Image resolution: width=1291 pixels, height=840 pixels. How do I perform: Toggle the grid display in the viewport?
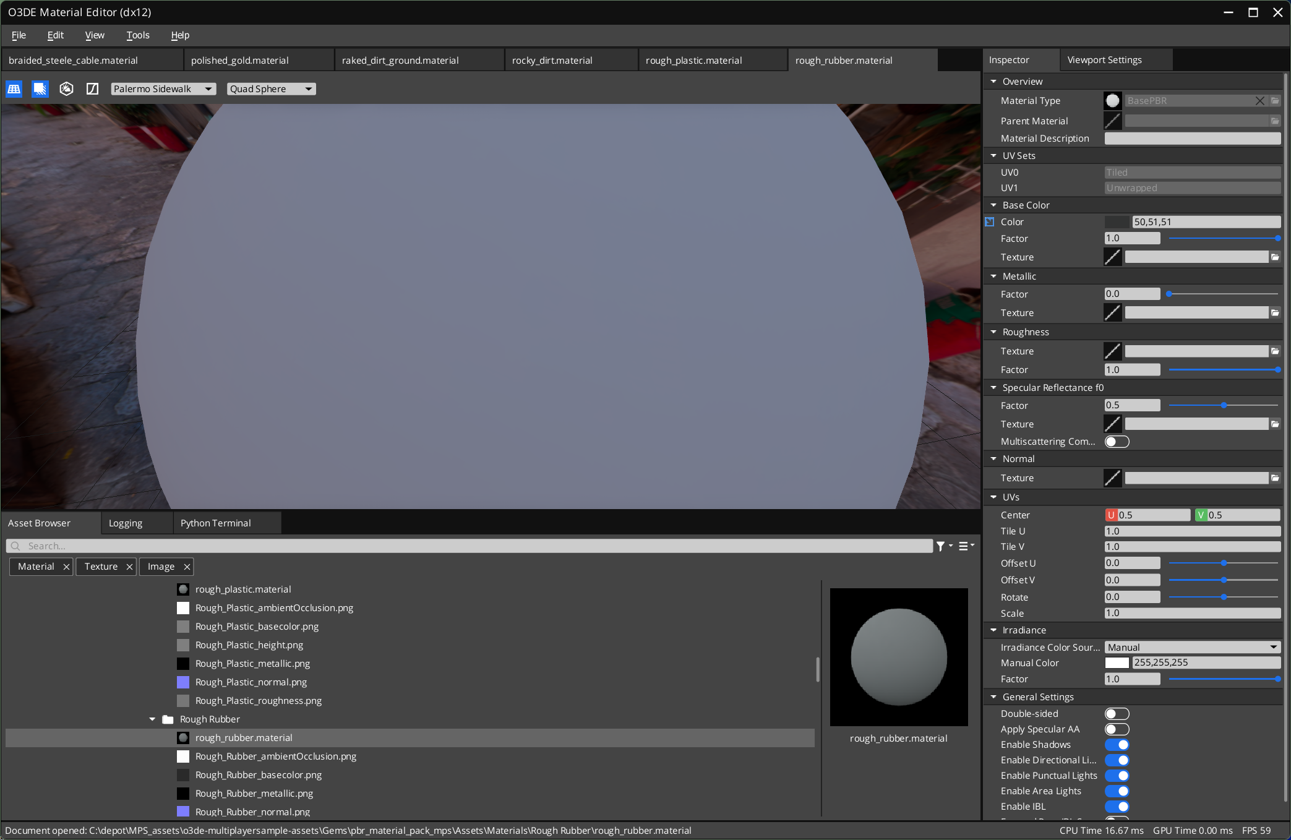(14, 88)
